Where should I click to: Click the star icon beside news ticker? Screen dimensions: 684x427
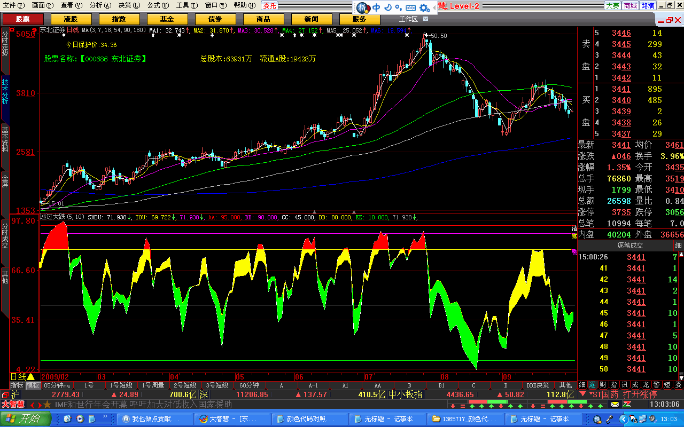(47, 405)
